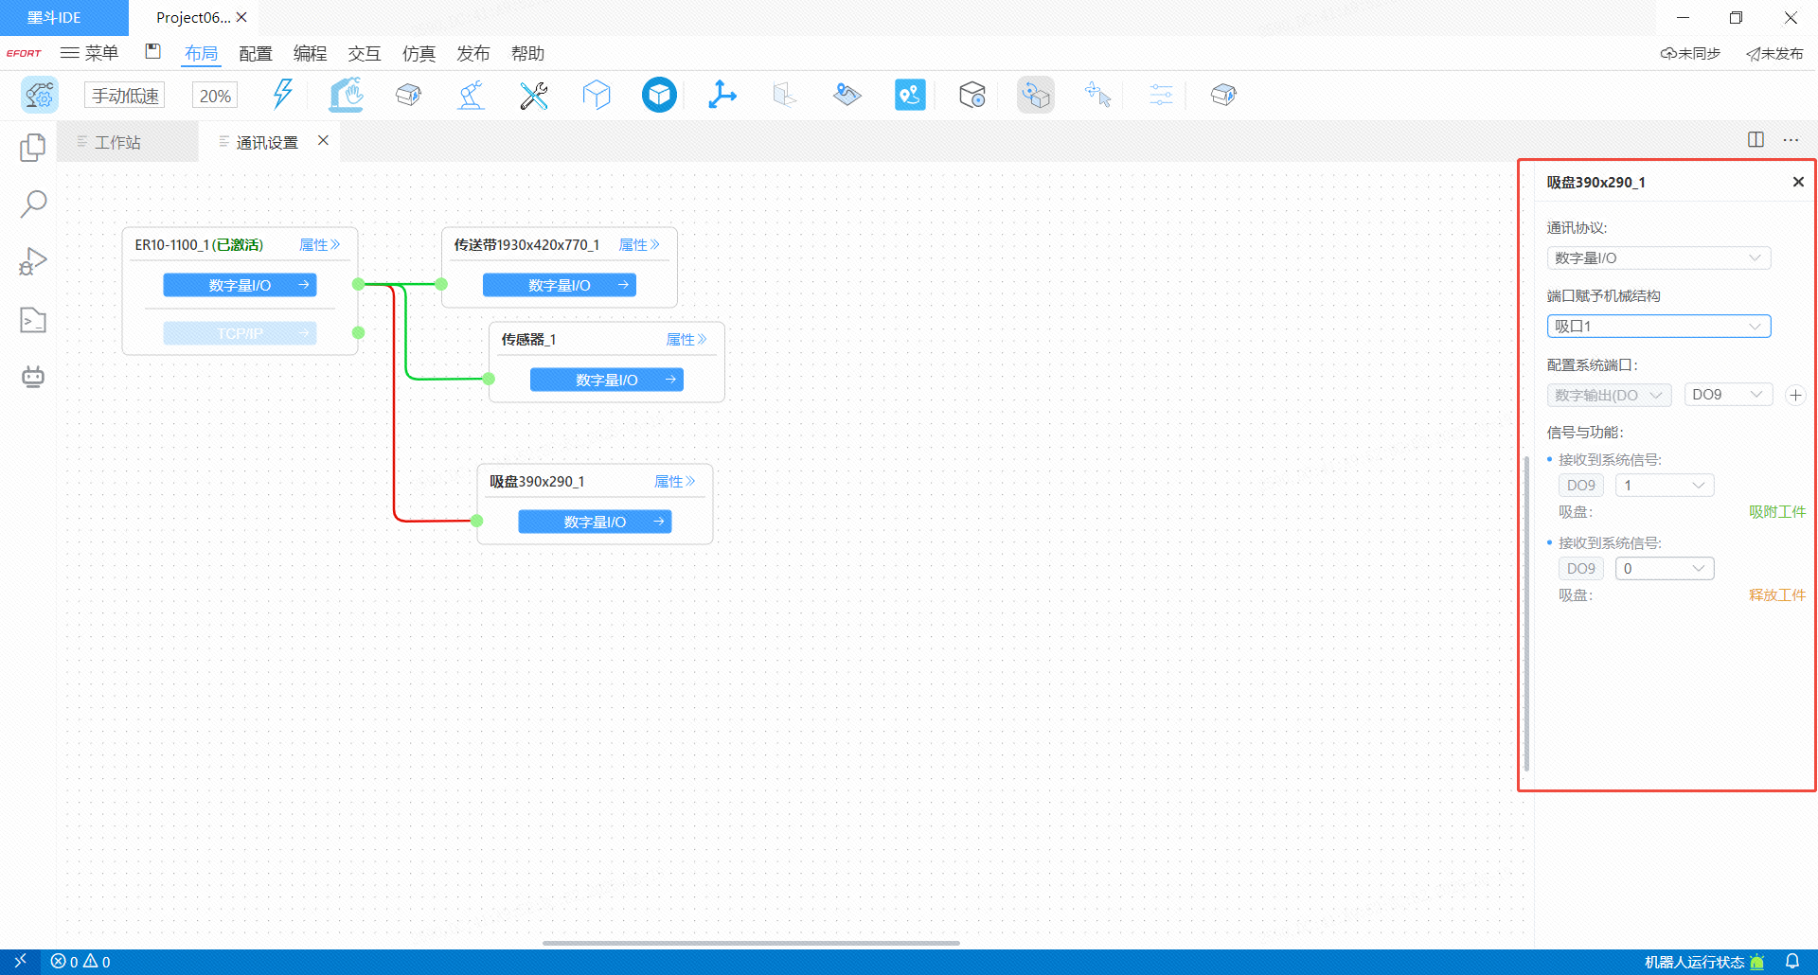Screen dimensions: 1818x975
Task: Expand the 通讯协议 数字量I/O dropdown
Action: (1658, 258)
